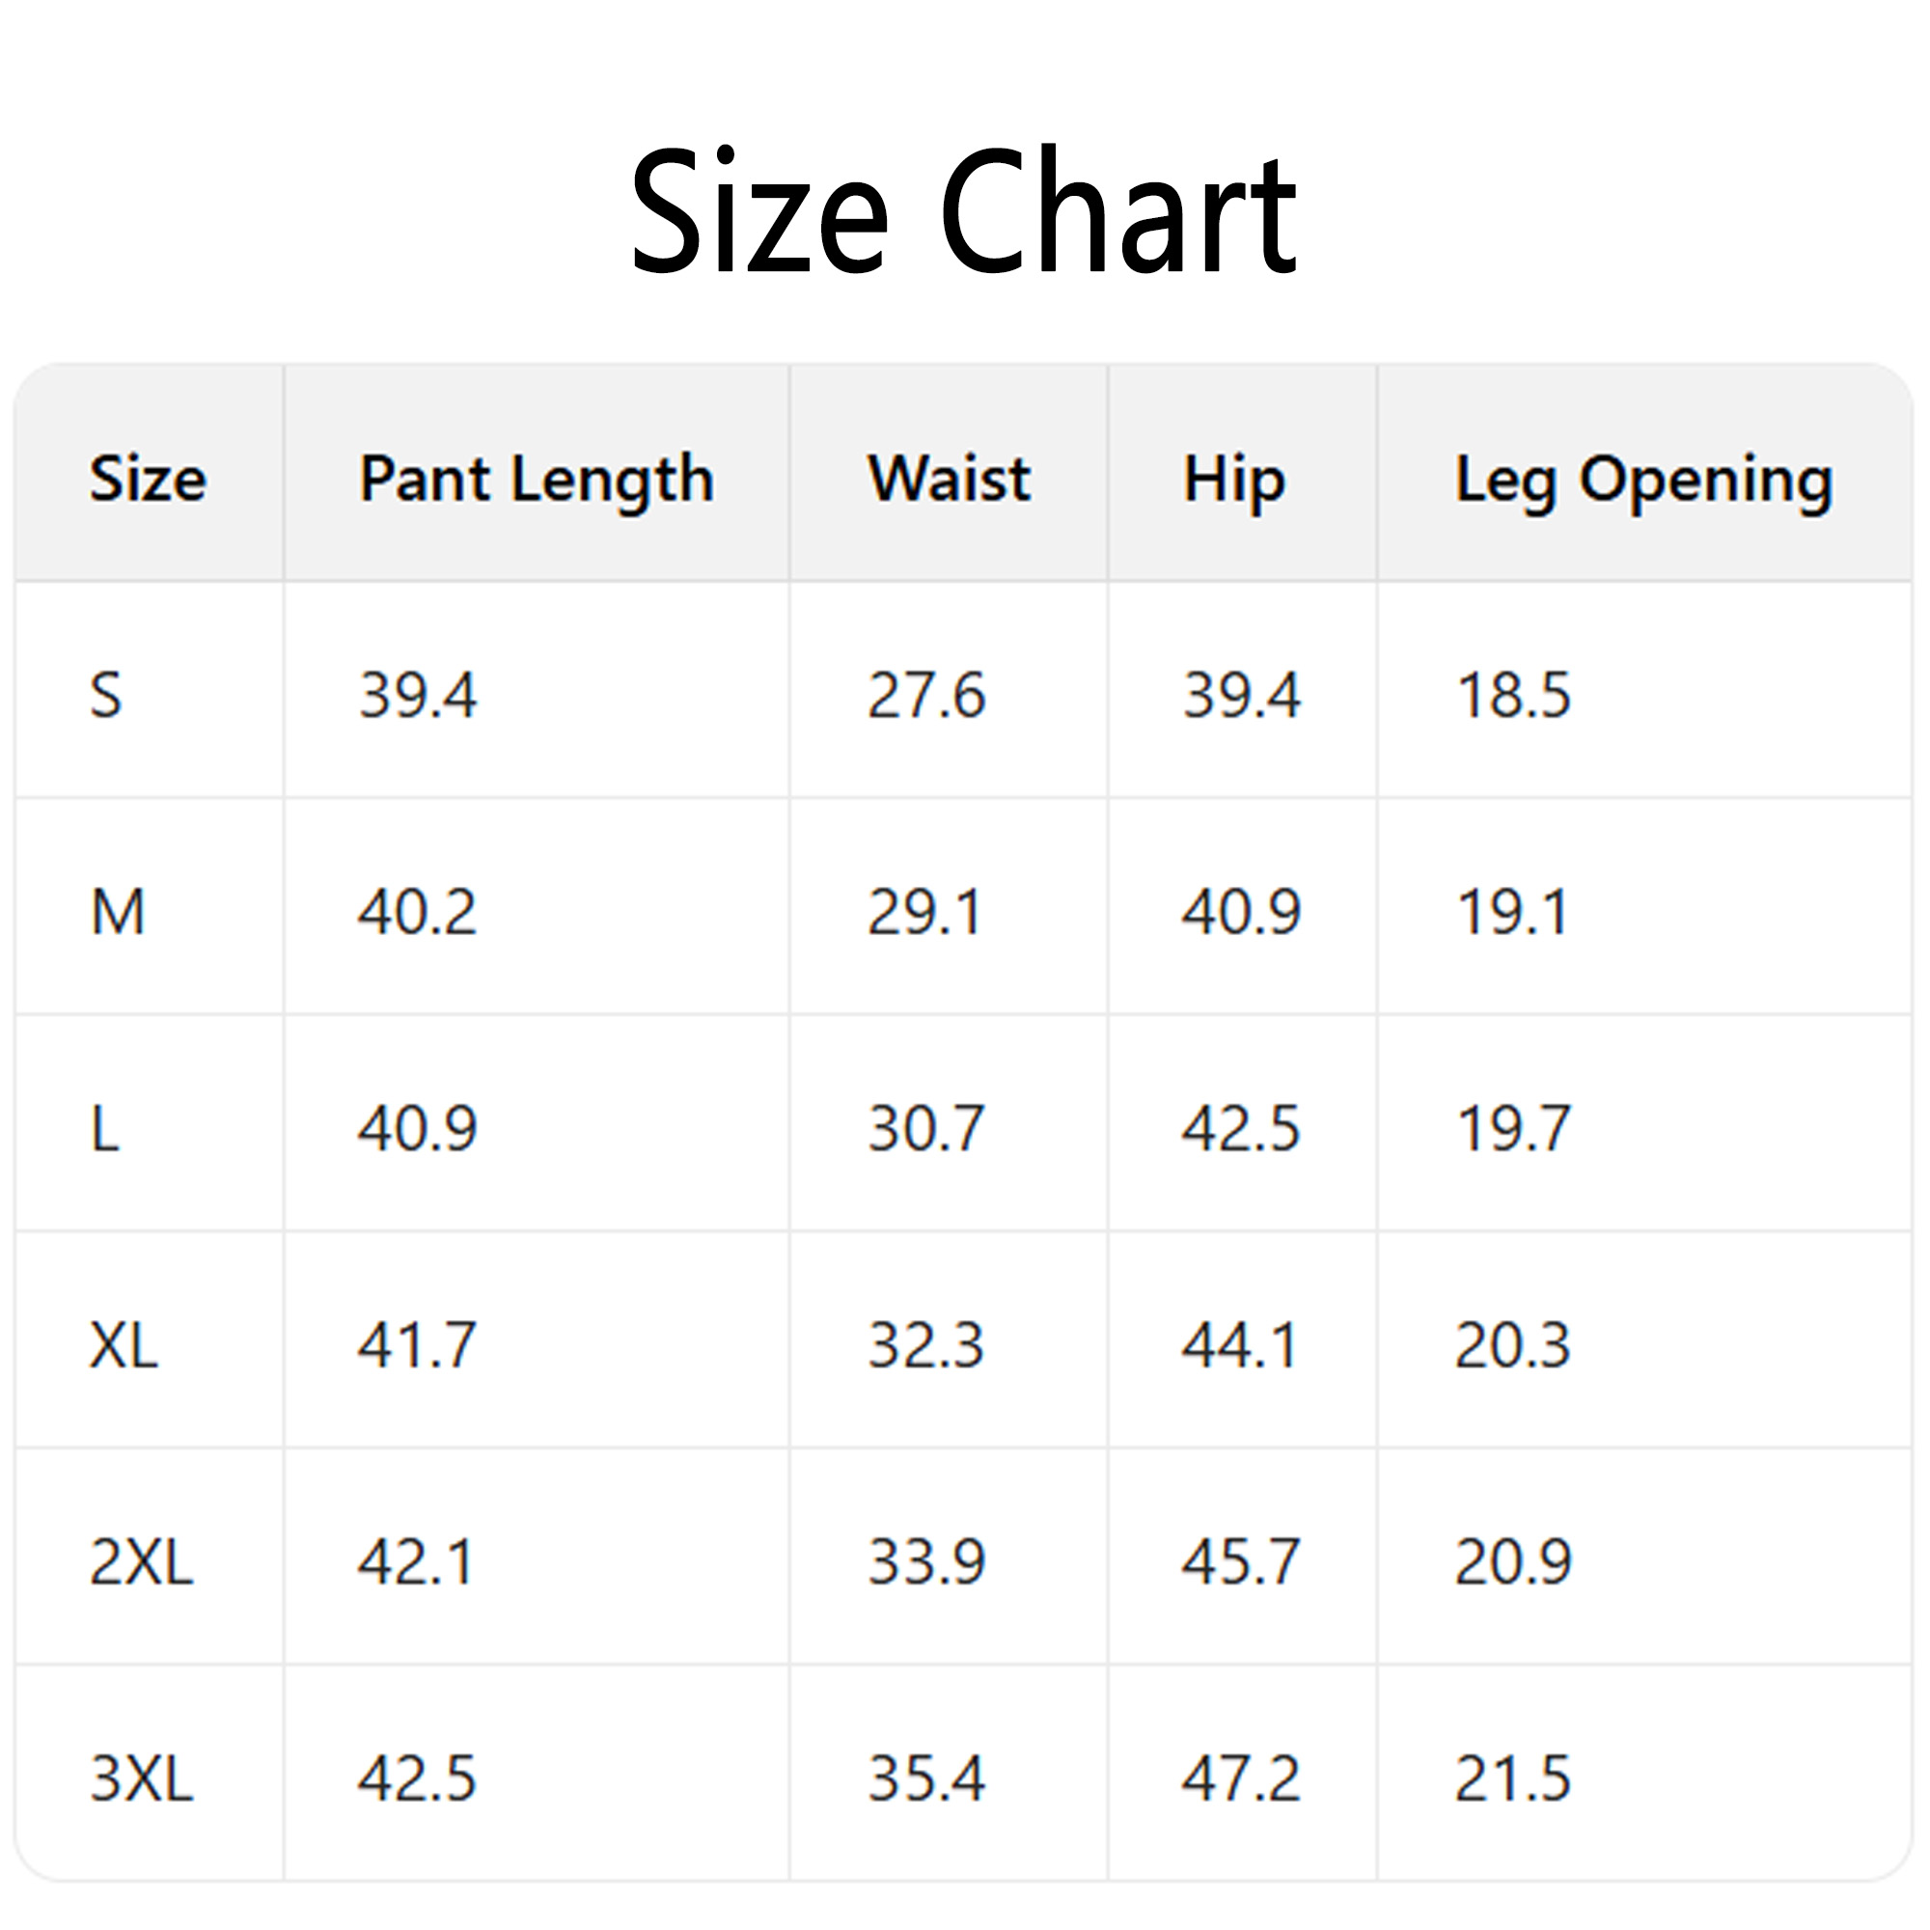Select the "Leg Opening" column header
Viewport: 1930px width, 1930px height.
1643,481
